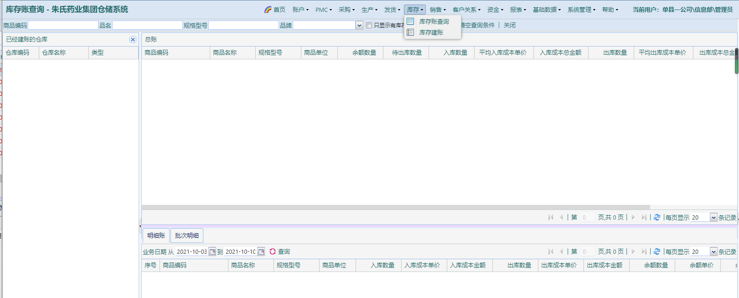This screenshot has width=739, height=298.
Task: Switch to the 批次明细 tab
Action: tap(187, 235)
